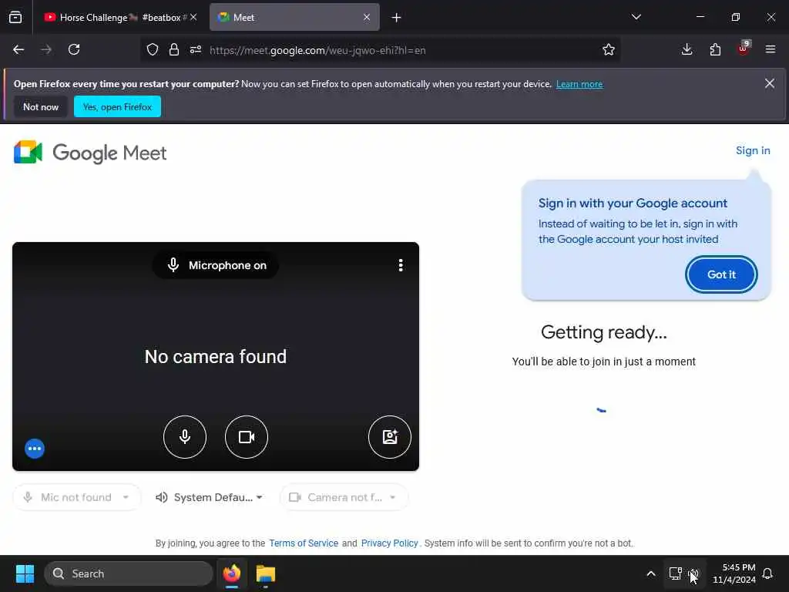Bookmark this page with the star

[x=609, y=49]
